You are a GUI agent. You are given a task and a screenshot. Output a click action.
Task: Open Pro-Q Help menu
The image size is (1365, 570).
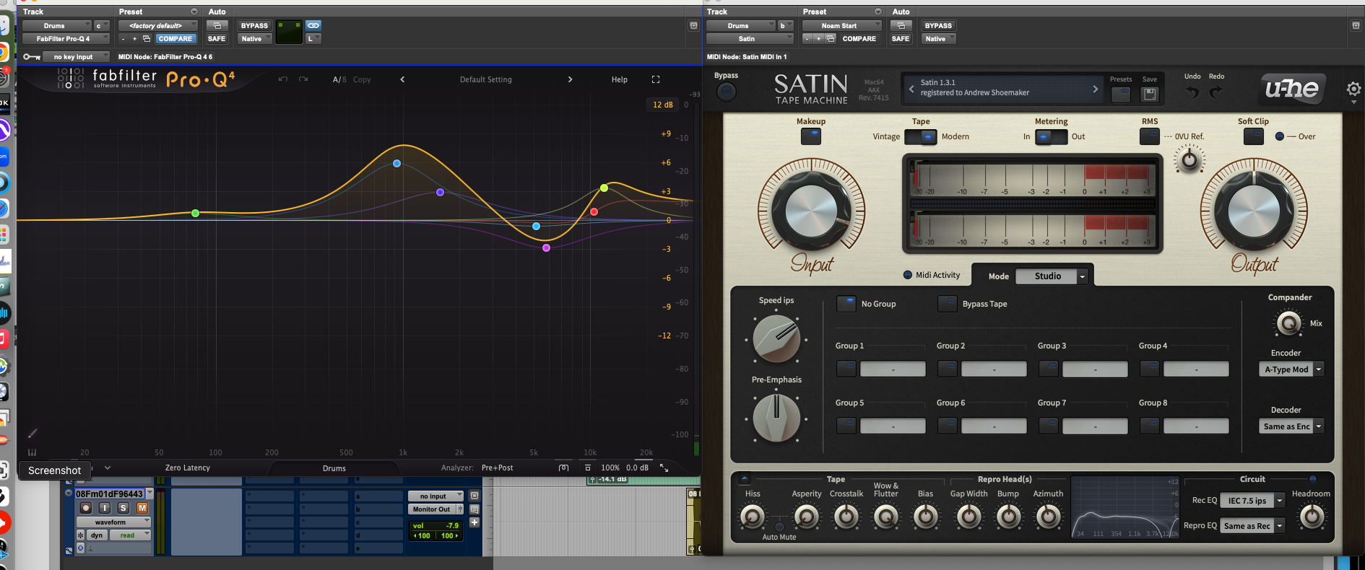pos(620,79)
